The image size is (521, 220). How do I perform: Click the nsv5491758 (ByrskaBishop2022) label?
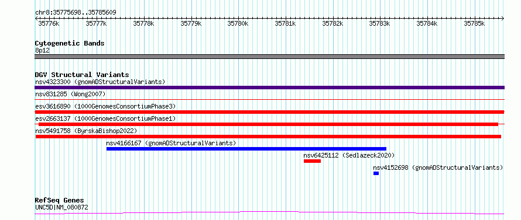click(85, 131)
